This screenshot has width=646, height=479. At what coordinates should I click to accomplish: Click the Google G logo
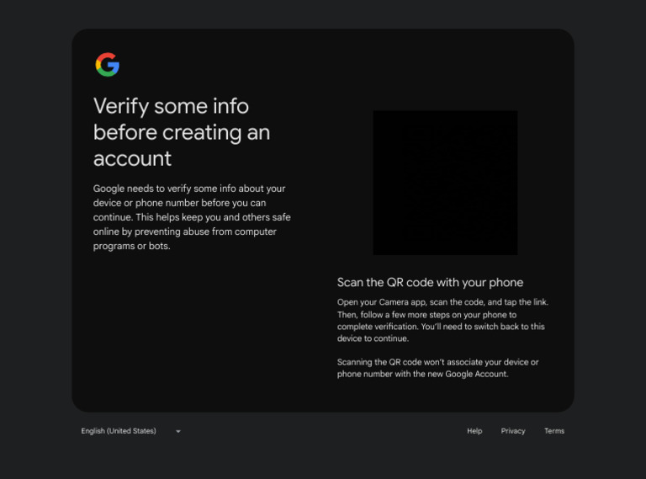point(107,65)
